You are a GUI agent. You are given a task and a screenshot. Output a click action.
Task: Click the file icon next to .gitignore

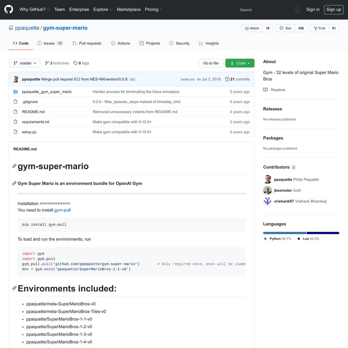pos(16,102)
